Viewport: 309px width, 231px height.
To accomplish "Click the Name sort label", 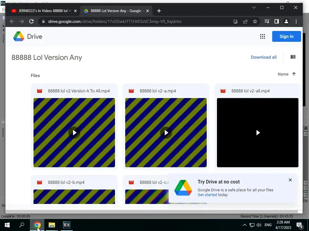I will click(x=283, y=74).
